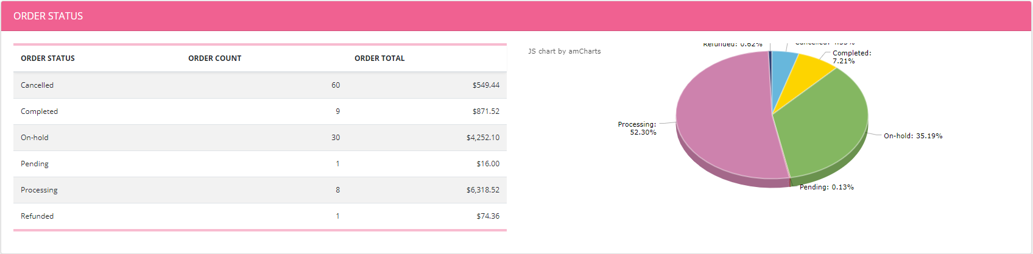Click the ORDER COUNT column header
This screenshot has height=254, width=1033.
point(214,58)
